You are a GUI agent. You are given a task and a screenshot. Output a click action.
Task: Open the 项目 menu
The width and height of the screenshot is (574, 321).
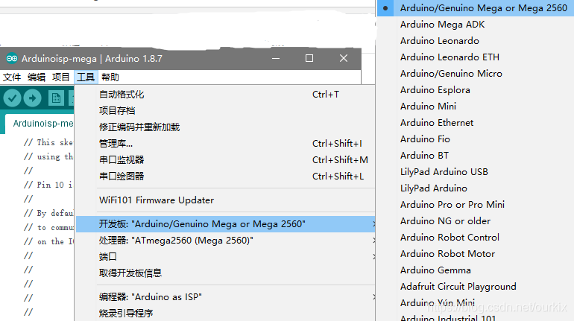click(x=61, y=77)
